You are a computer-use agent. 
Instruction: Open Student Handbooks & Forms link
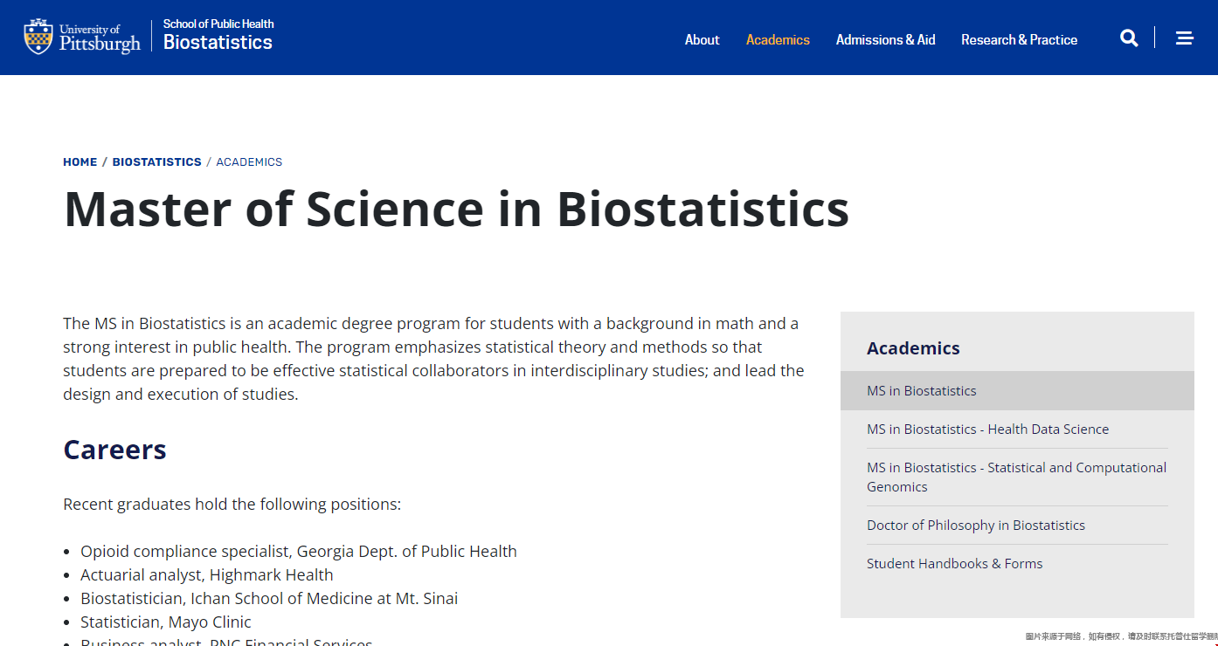coord(954,564)
